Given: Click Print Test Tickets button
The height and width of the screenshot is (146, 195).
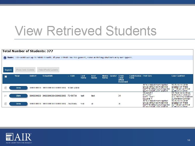Looking at the screenshot, I should pos(25,70).
